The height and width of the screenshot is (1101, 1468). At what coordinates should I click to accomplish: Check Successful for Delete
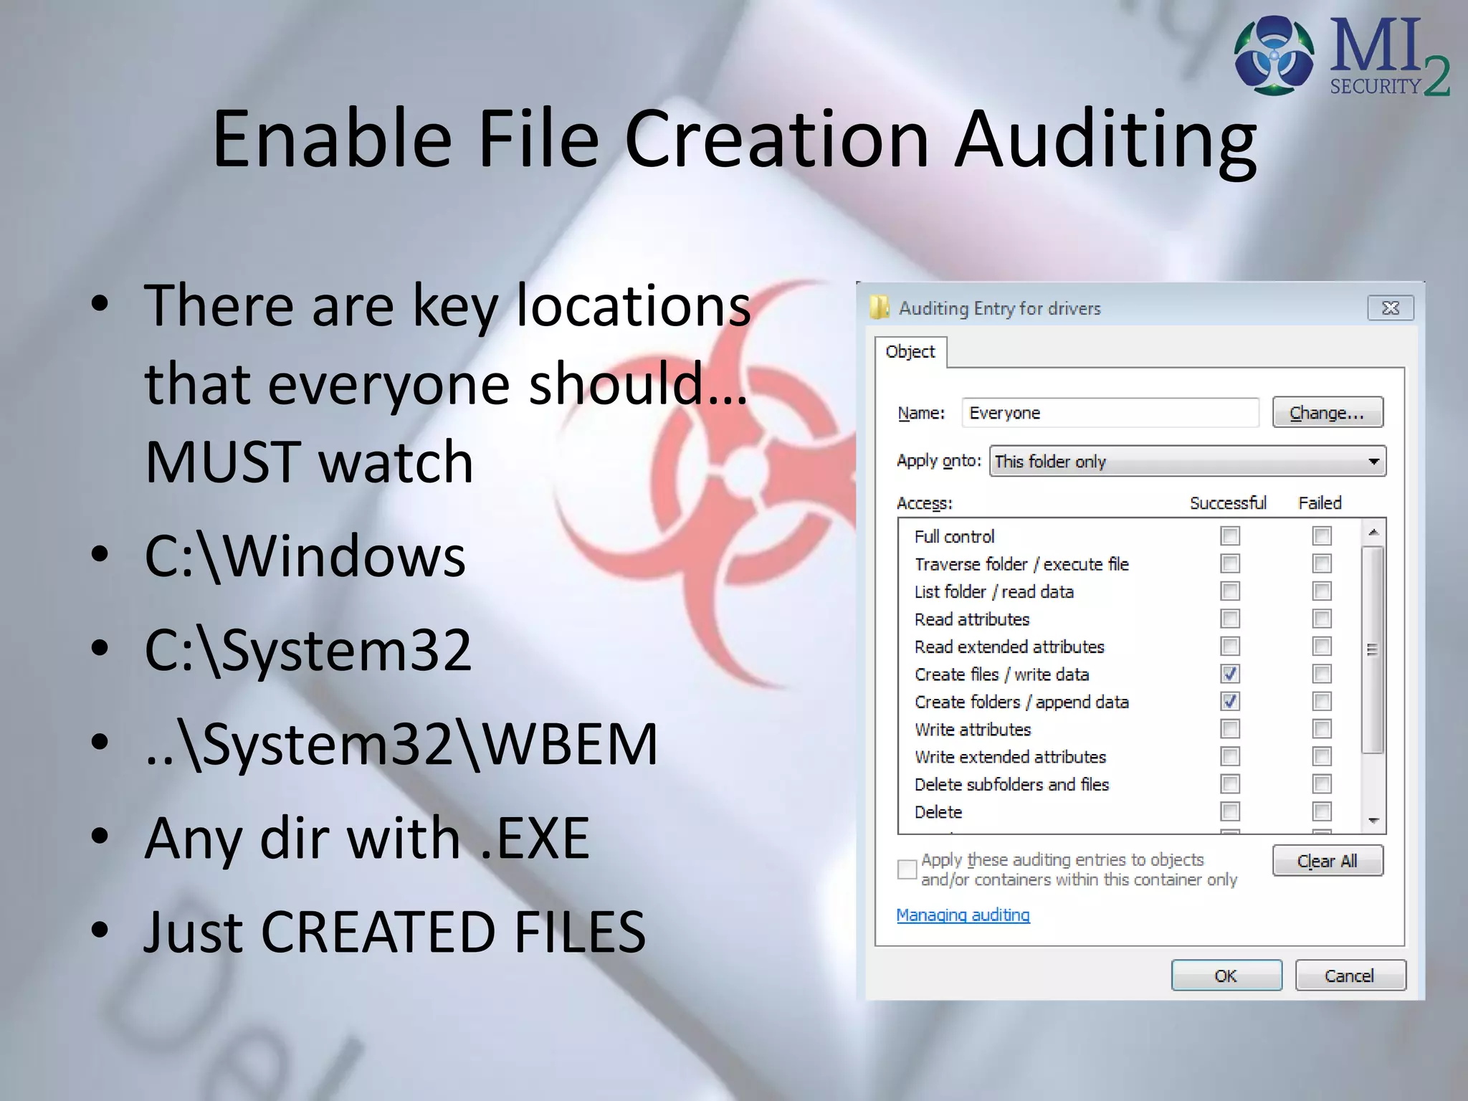click(1230, 811)
